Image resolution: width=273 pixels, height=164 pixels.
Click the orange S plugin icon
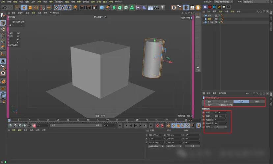[x=198, y=8]
